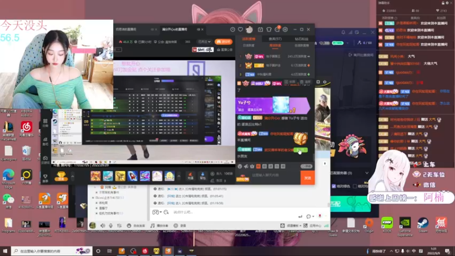
Task: Open Task View on the taskbar
Action: click(109, 251)
